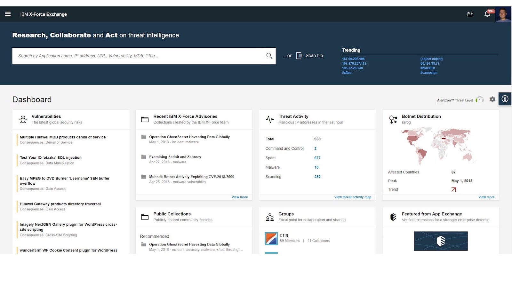Open the user profile avatar
The height and width of the screenshot is (288, 512).
pyautogui.click(x=503, y=14)
